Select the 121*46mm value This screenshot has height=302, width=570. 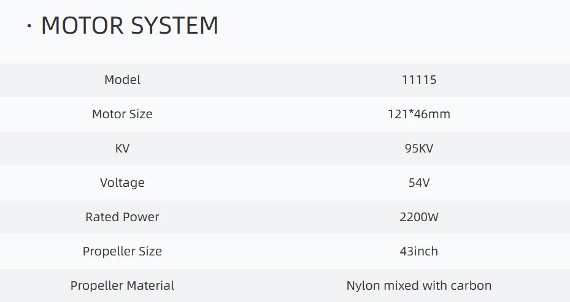[x=419, y=114]
